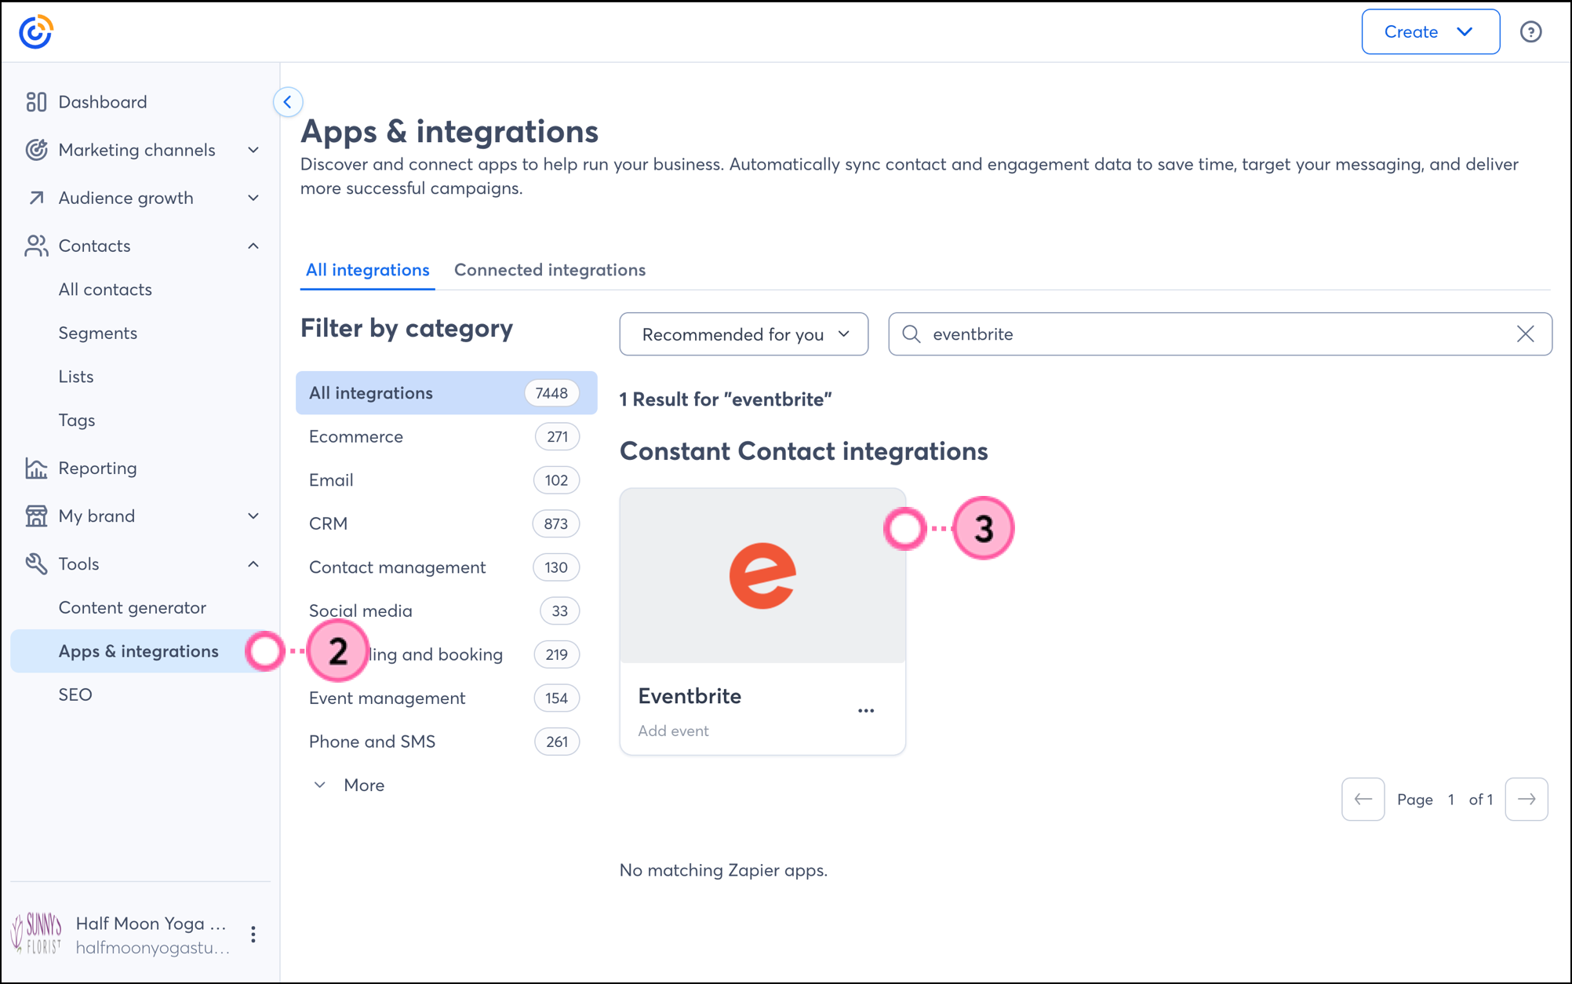
Task: Click the Constant Contact logo
Action: click(36, 32)
